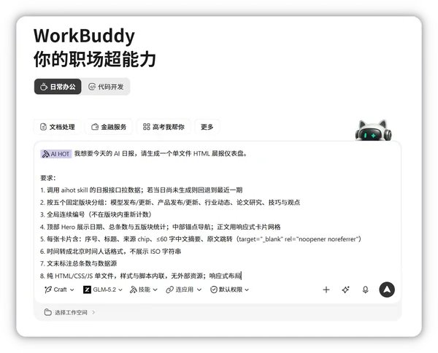Viewport: 438px width, 353px height.
Task: Click the line '1. 调用 aihot skill'
Action: [x=142, y=190]
